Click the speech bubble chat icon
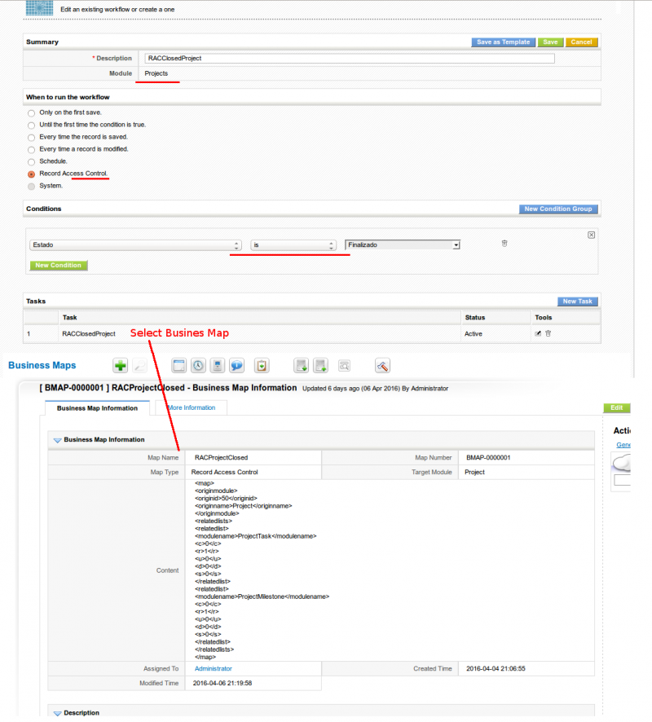This screenshot has width=652, height=722. [237, 366]
